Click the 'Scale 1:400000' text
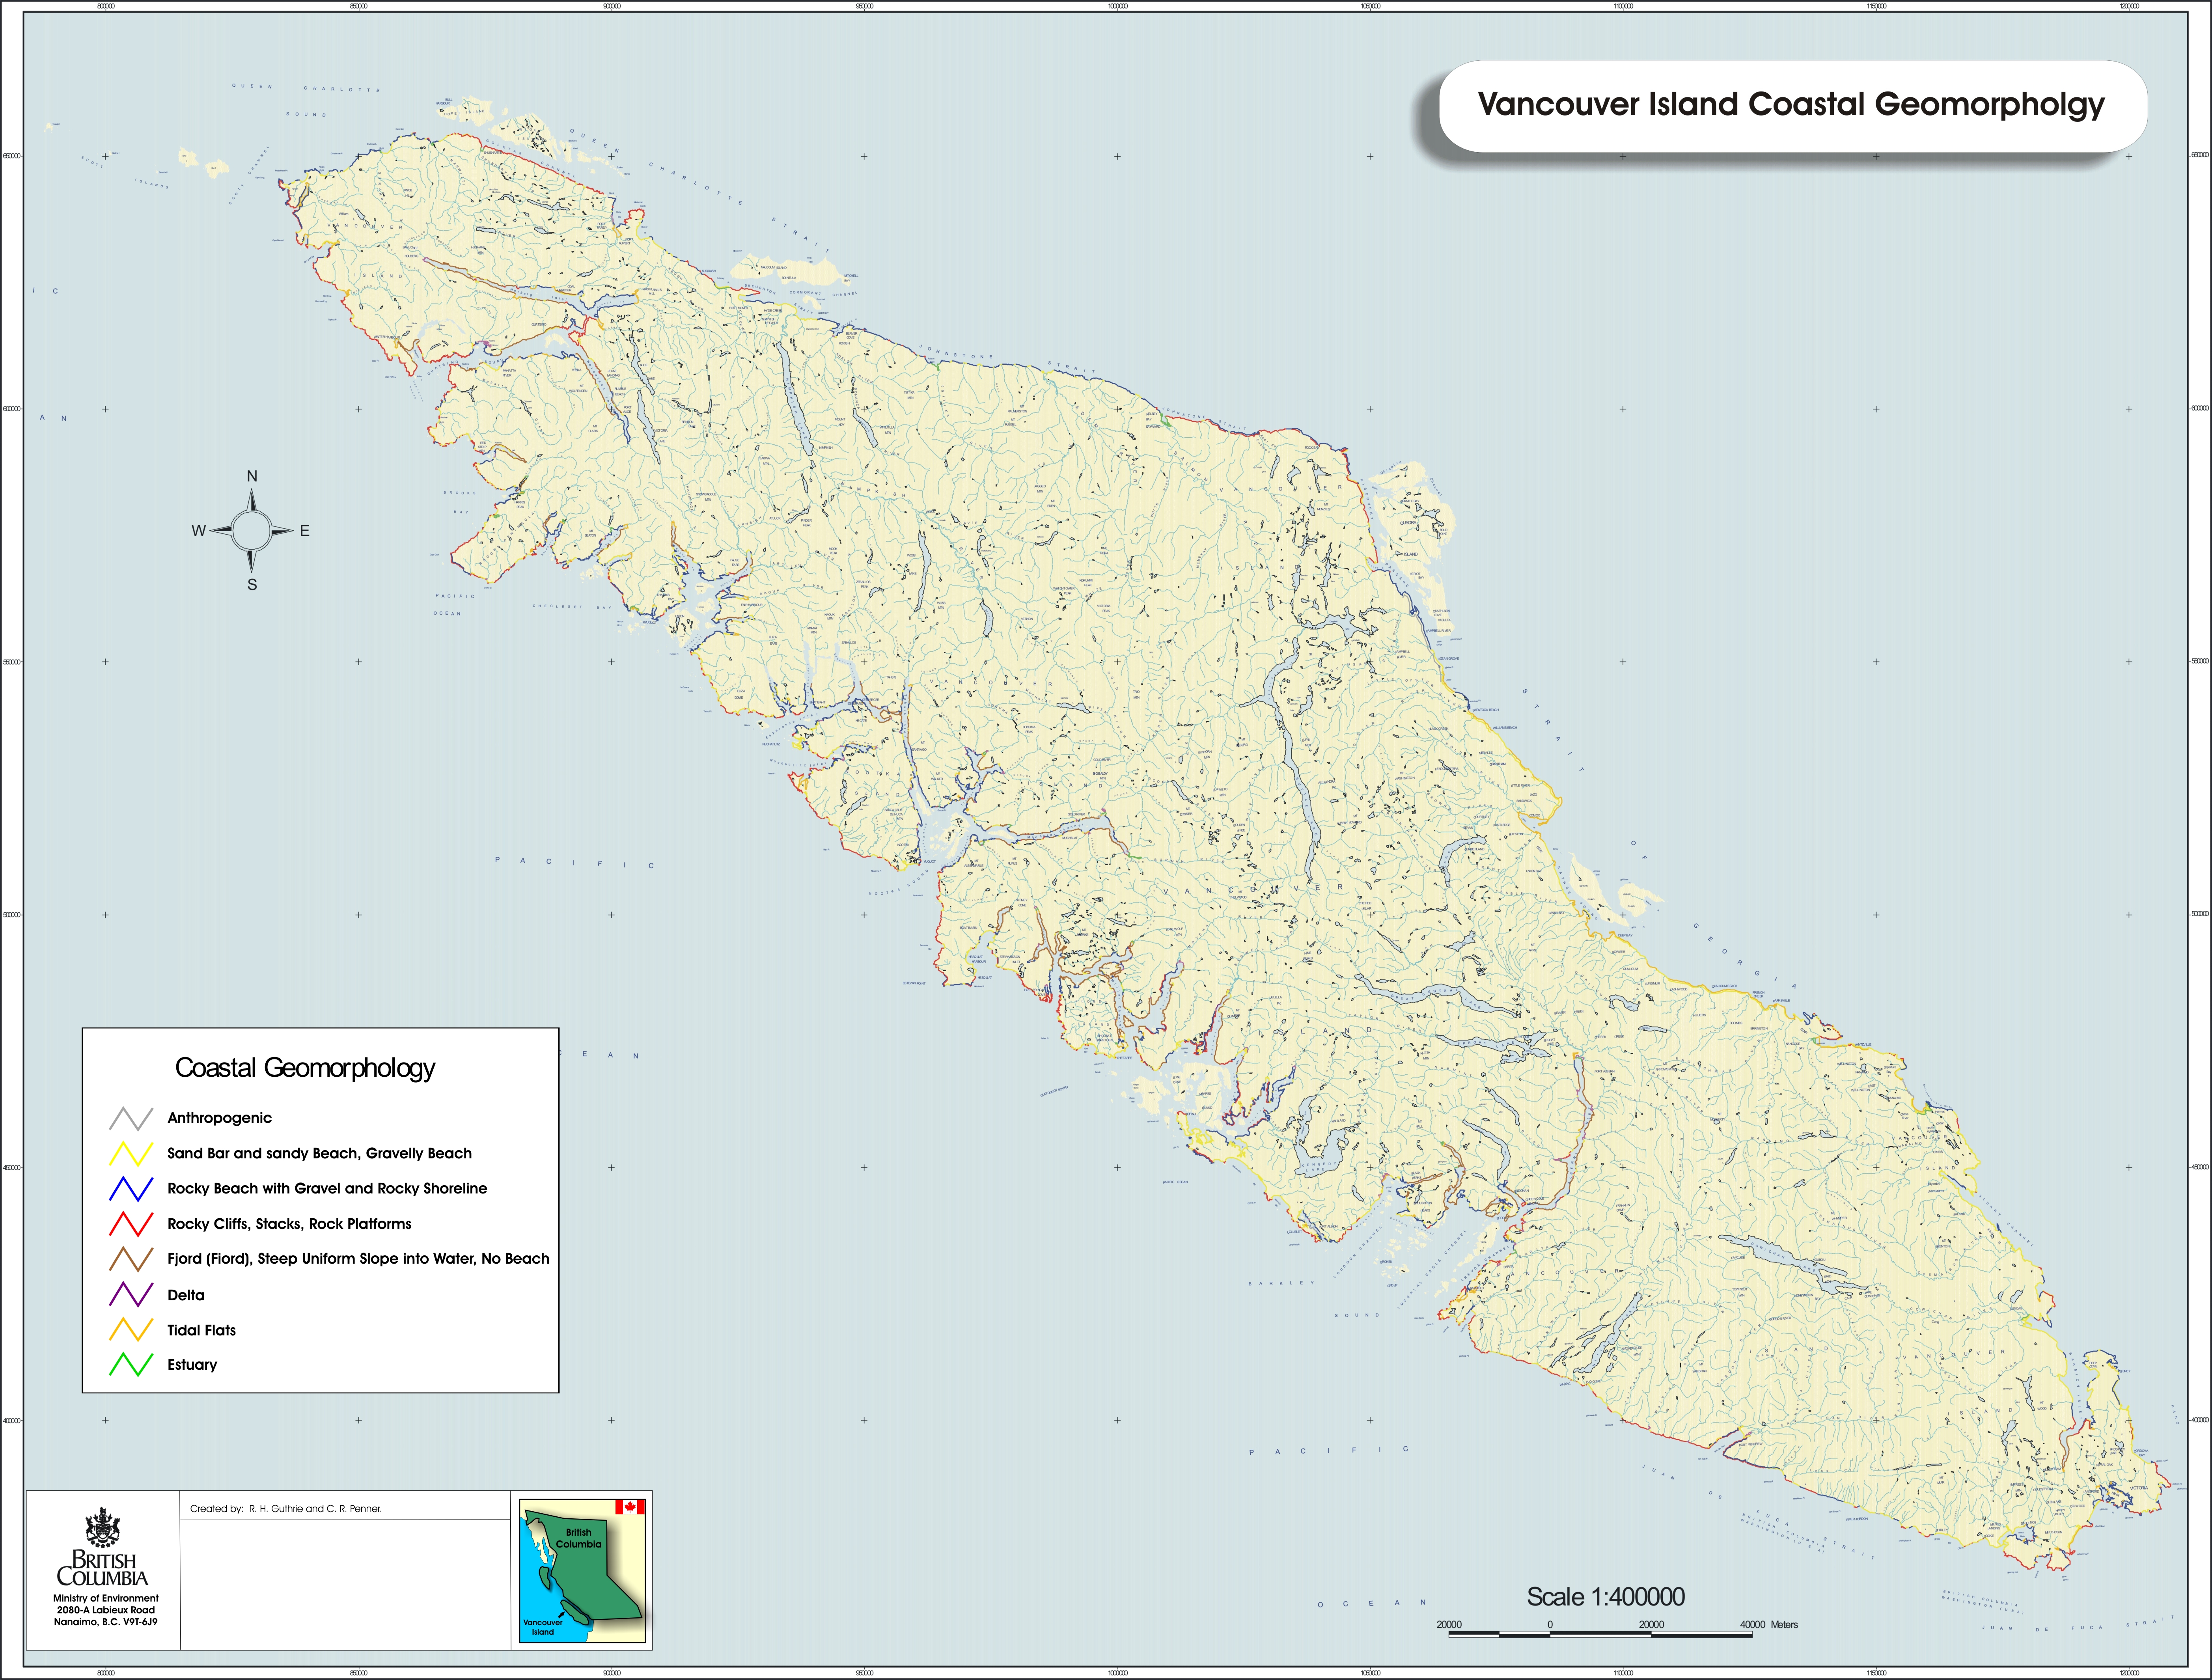Screen dimensions: 2212x1680 pyautogui.click(x=1605, y=1597)
